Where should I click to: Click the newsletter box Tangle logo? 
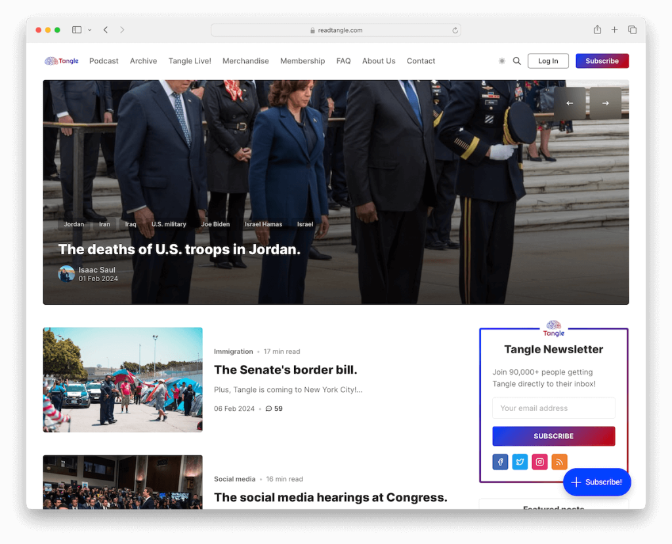click(554, 328)
